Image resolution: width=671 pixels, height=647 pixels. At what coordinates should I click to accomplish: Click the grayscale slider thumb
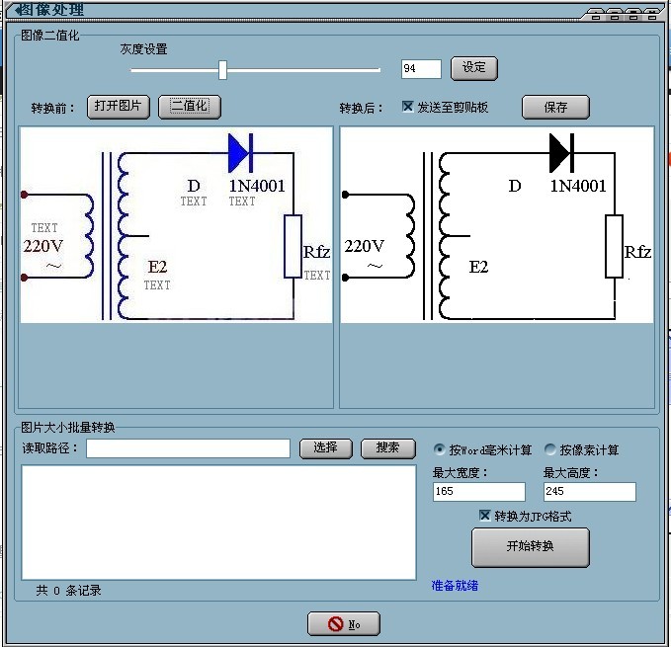[223, 69]
